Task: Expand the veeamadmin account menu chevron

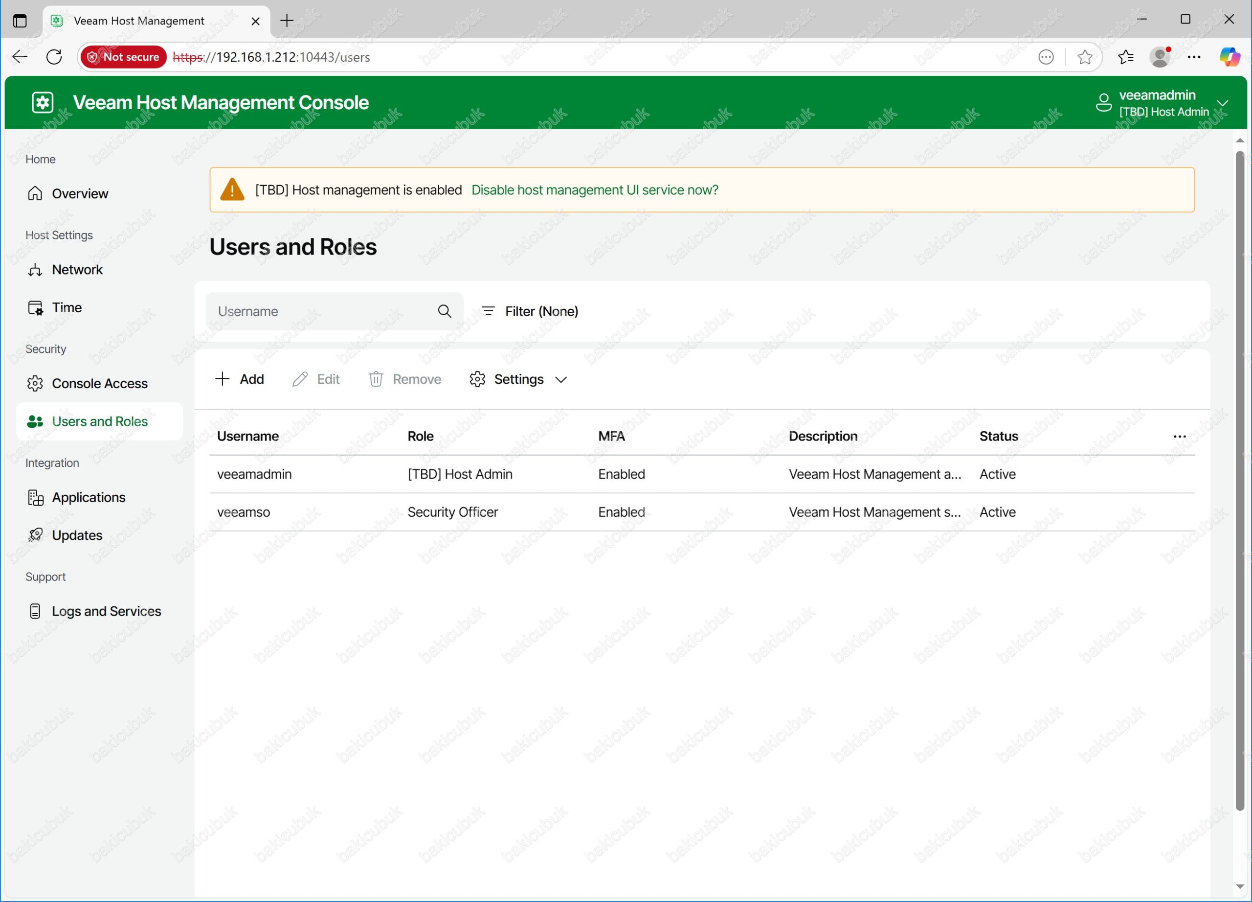Action: (1222, 103)
